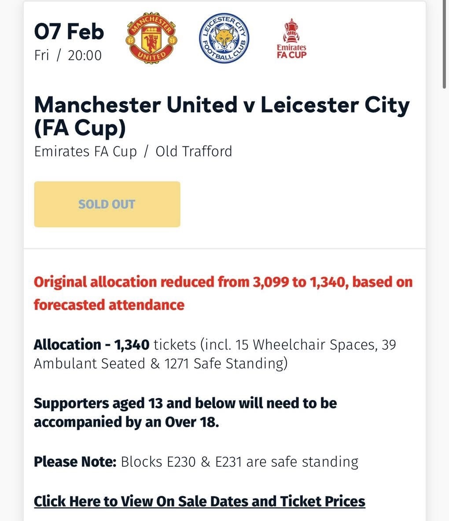Click the supporters aged 13 notice

(185, 412)
